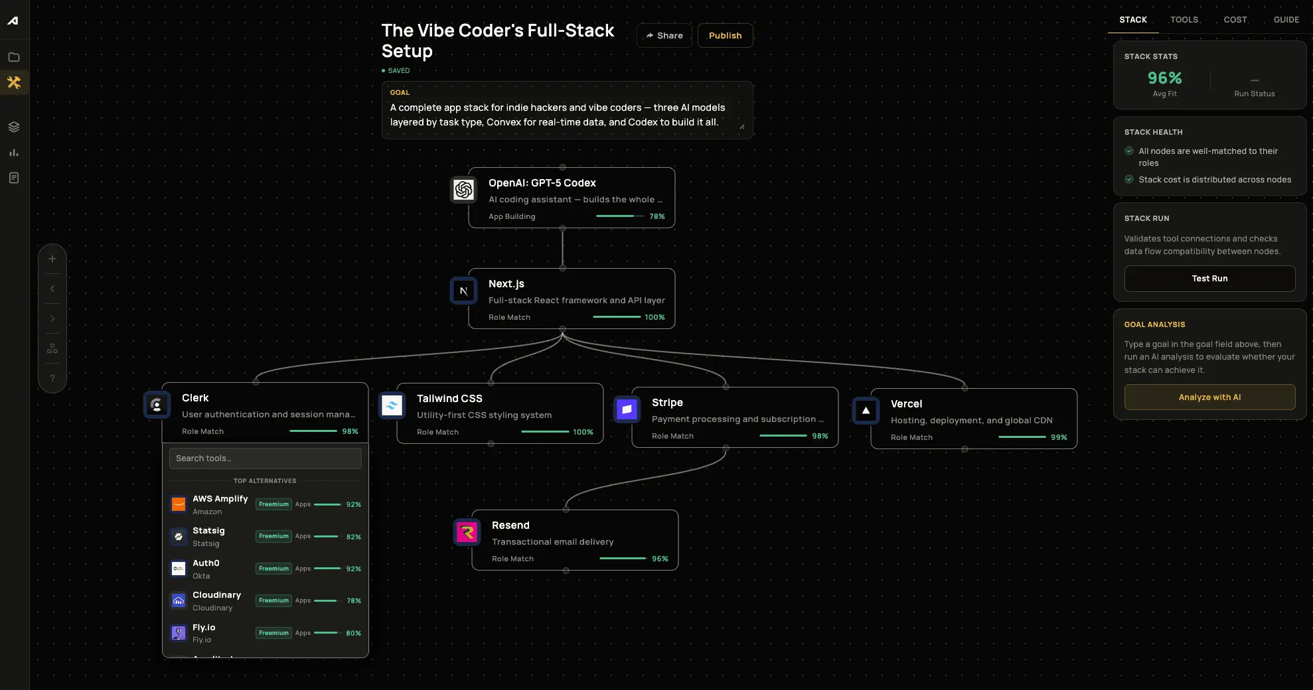Click the AWS Amplify logo in alternatives
This screenshot has width=1313, height=690.
[179, 504]
